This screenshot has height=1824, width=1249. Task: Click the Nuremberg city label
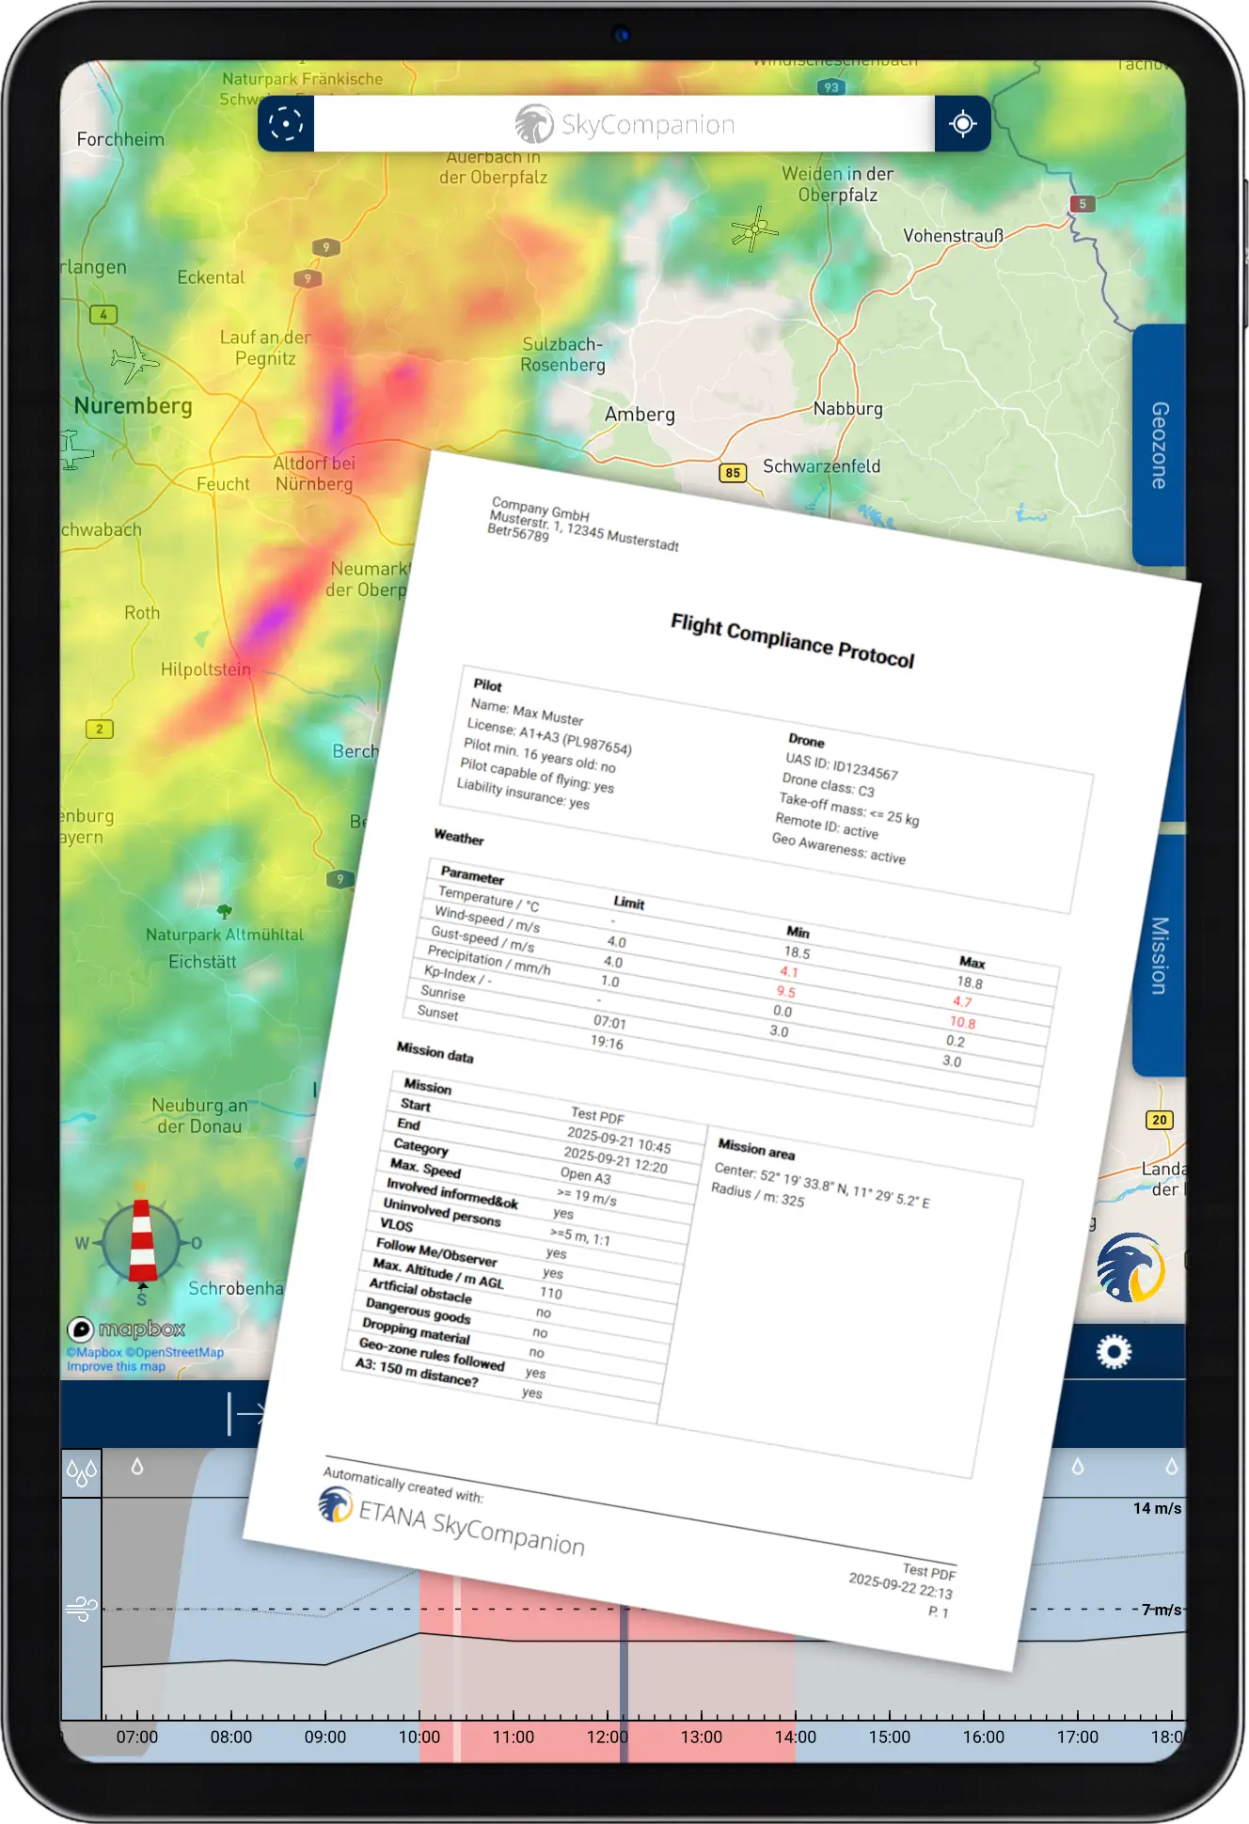tap(133, 406)
